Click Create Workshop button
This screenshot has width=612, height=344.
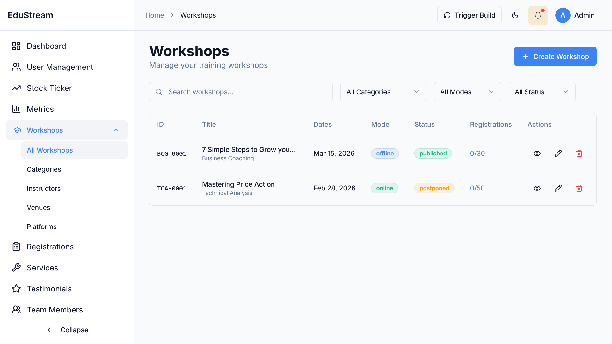coord(555,56)
